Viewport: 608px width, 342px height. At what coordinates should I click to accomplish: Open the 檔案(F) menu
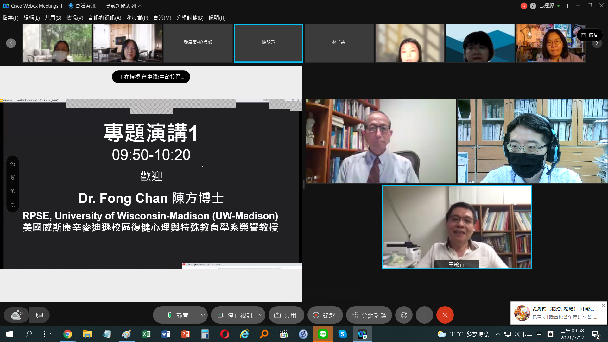coord(10,18)
